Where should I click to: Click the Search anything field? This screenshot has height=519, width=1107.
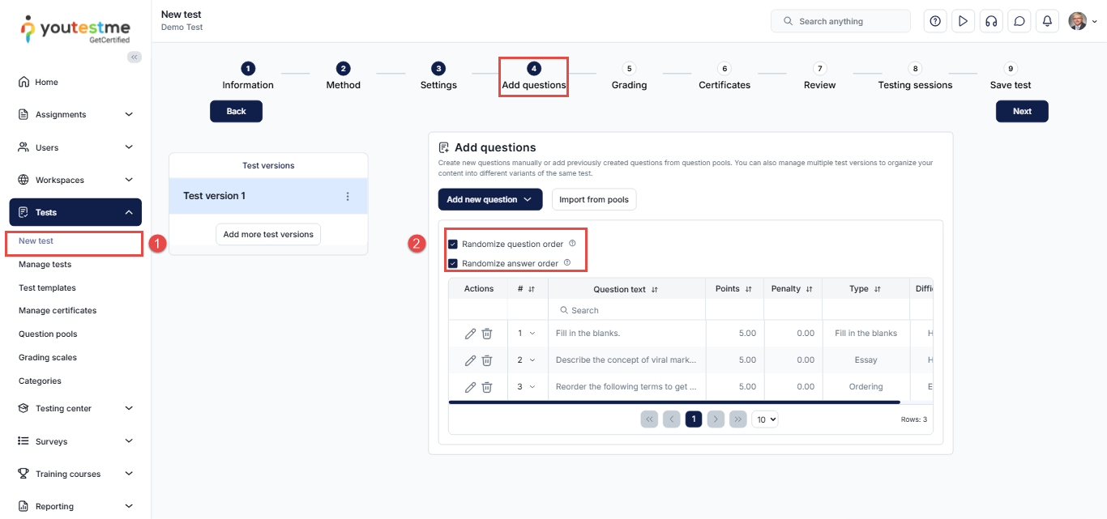840,22
